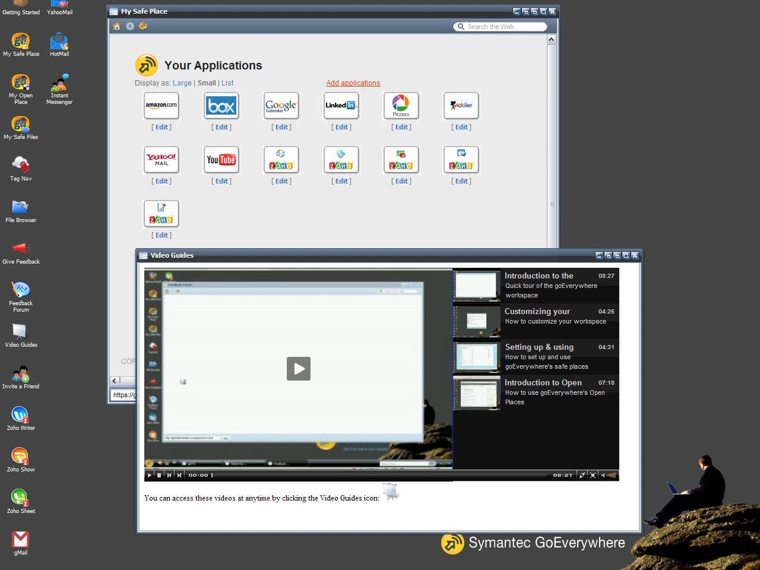This screenshot has width=760, height=570.
Task: Launch HotMail from the desktop
Action: pos(59,45)
